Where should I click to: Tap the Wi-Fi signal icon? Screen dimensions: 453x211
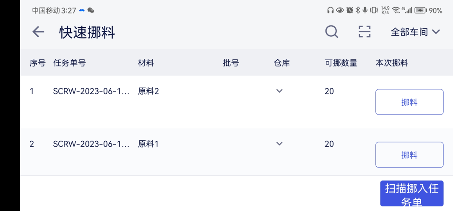[x=396, y=10]
